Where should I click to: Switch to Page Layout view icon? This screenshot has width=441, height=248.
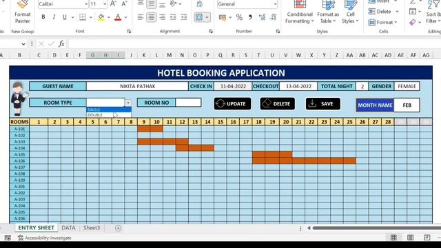click(x=411, y=238)
